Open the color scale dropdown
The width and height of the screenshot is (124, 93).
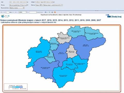click(17, 8)
